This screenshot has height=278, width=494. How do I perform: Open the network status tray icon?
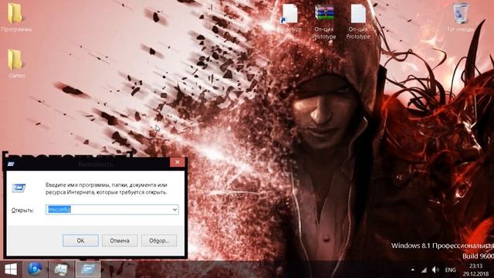424,270
